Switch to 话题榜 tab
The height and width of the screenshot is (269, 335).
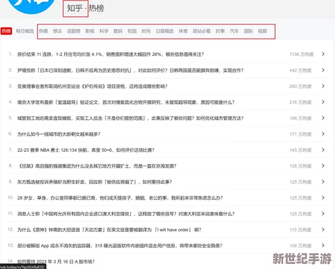pos(73,31)
